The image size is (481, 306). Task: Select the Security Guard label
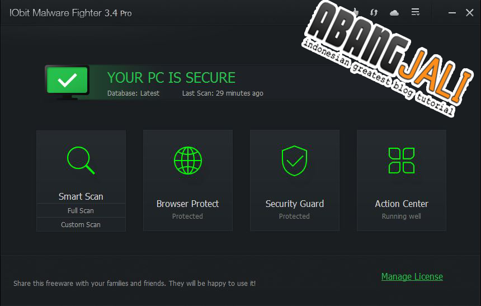[x=294, y=204]
